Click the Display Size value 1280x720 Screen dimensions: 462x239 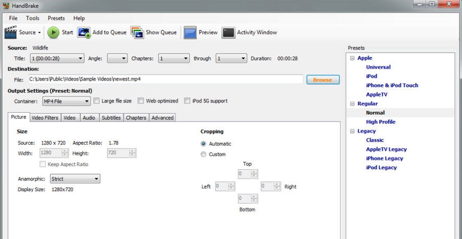point(63,190)
